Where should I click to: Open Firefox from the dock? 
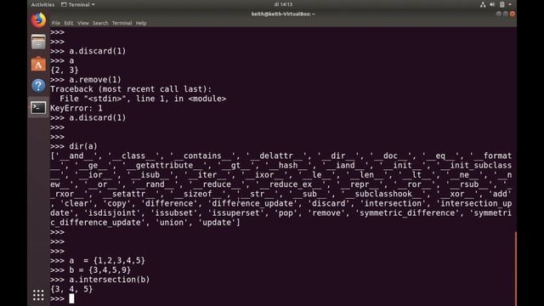pos(38,20)
